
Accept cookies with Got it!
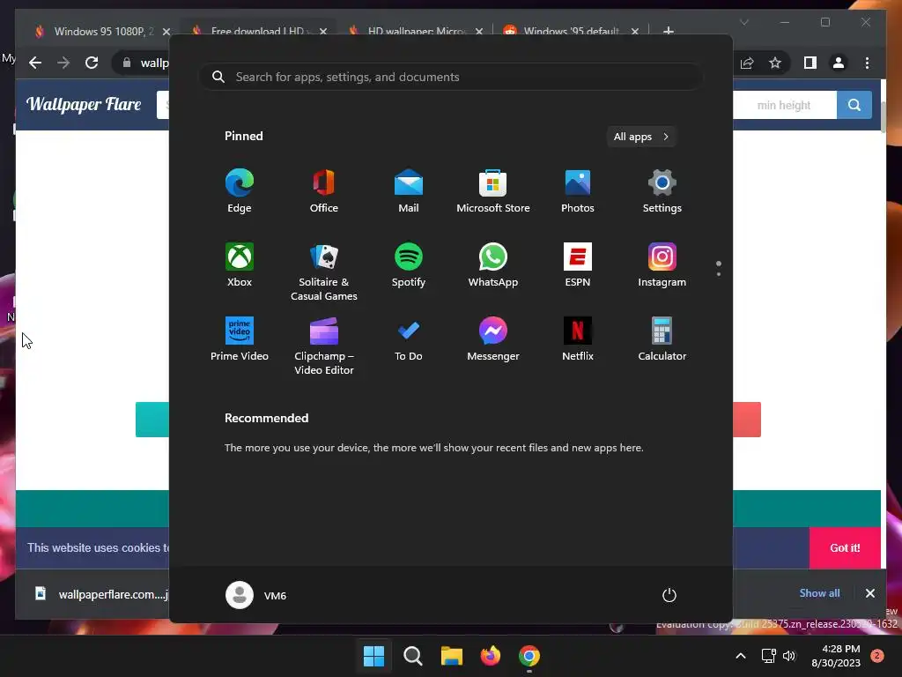845,548
